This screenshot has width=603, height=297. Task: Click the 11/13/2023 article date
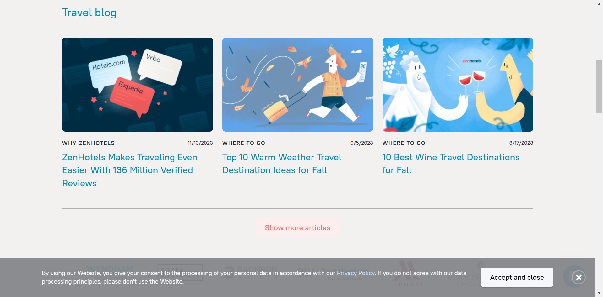[x=200, y=143]
